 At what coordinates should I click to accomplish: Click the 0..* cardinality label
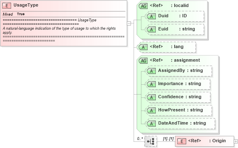[140, 139]
